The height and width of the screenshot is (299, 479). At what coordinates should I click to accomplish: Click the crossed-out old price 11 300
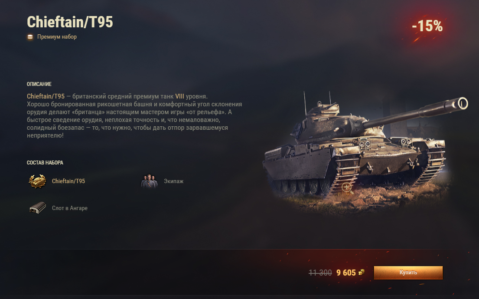(x=320, y=273)
